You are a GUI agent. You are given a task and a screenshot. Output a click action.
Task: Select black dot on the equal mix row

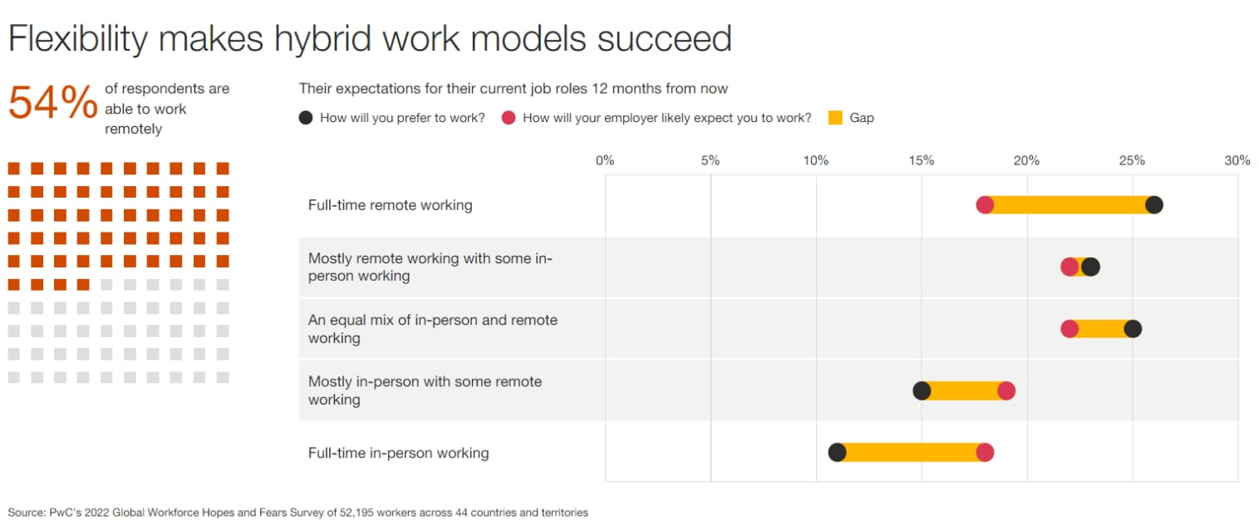(x=1132, y=329)
